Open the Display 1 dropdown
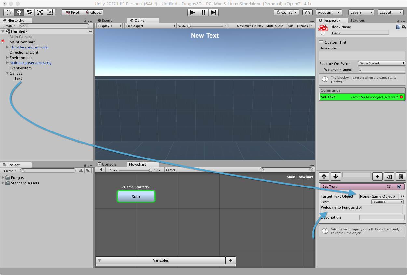Screen dimensions: 407x275 110,26
